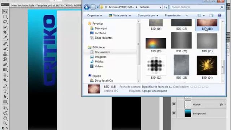Screen dimensions: 231x130
Task: Click Especificar la fecha de captura field
Action: pyautogui.click(x=157, y=87)
